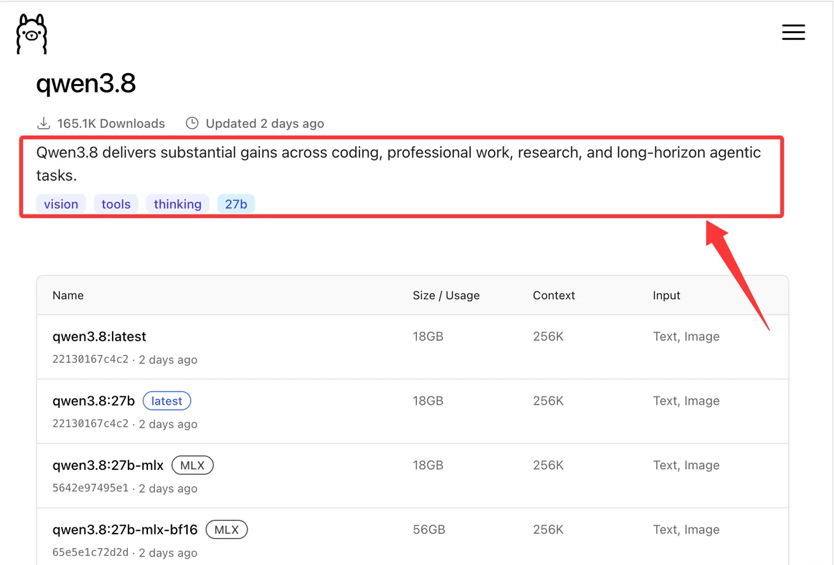Click the Name column header
The height and width of the screenshot is (565, 834).
(68, 295)
